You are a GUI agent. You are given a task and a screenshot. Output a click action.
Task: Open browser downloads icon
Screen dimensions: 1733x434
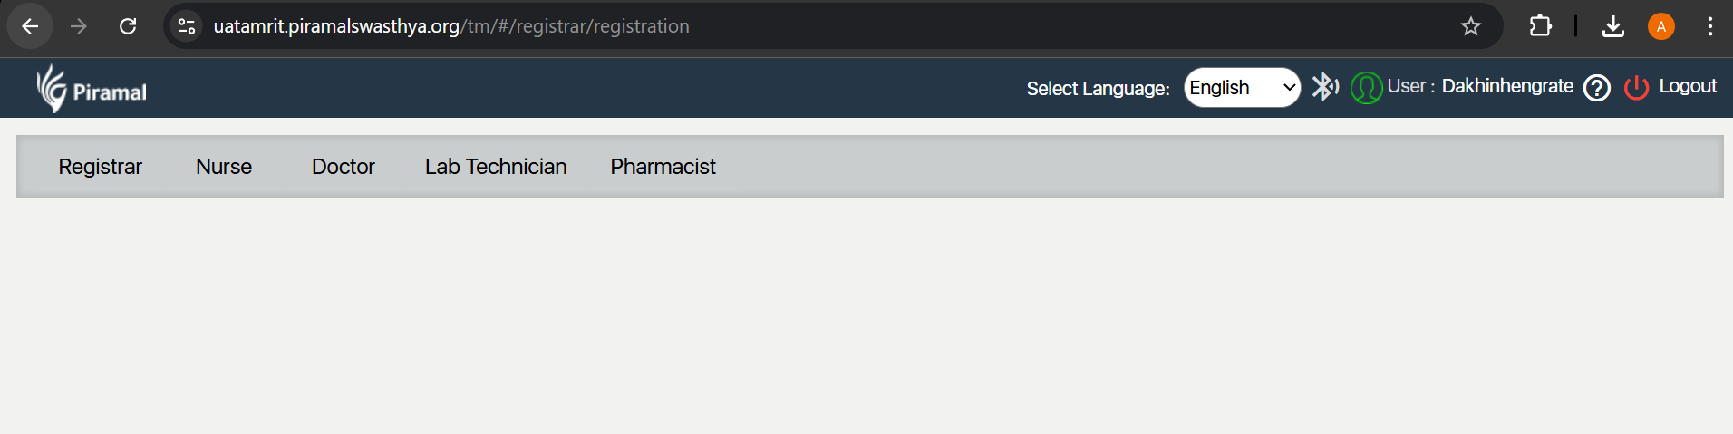tap(1612, 26)
